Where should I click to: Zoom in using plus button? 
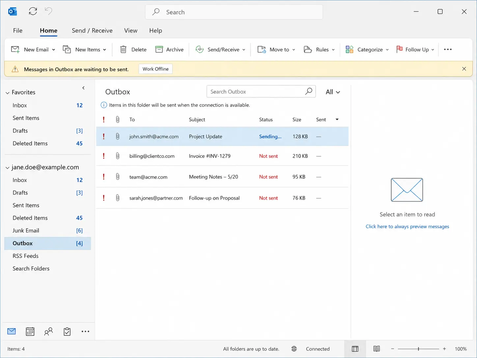[444, 349]
